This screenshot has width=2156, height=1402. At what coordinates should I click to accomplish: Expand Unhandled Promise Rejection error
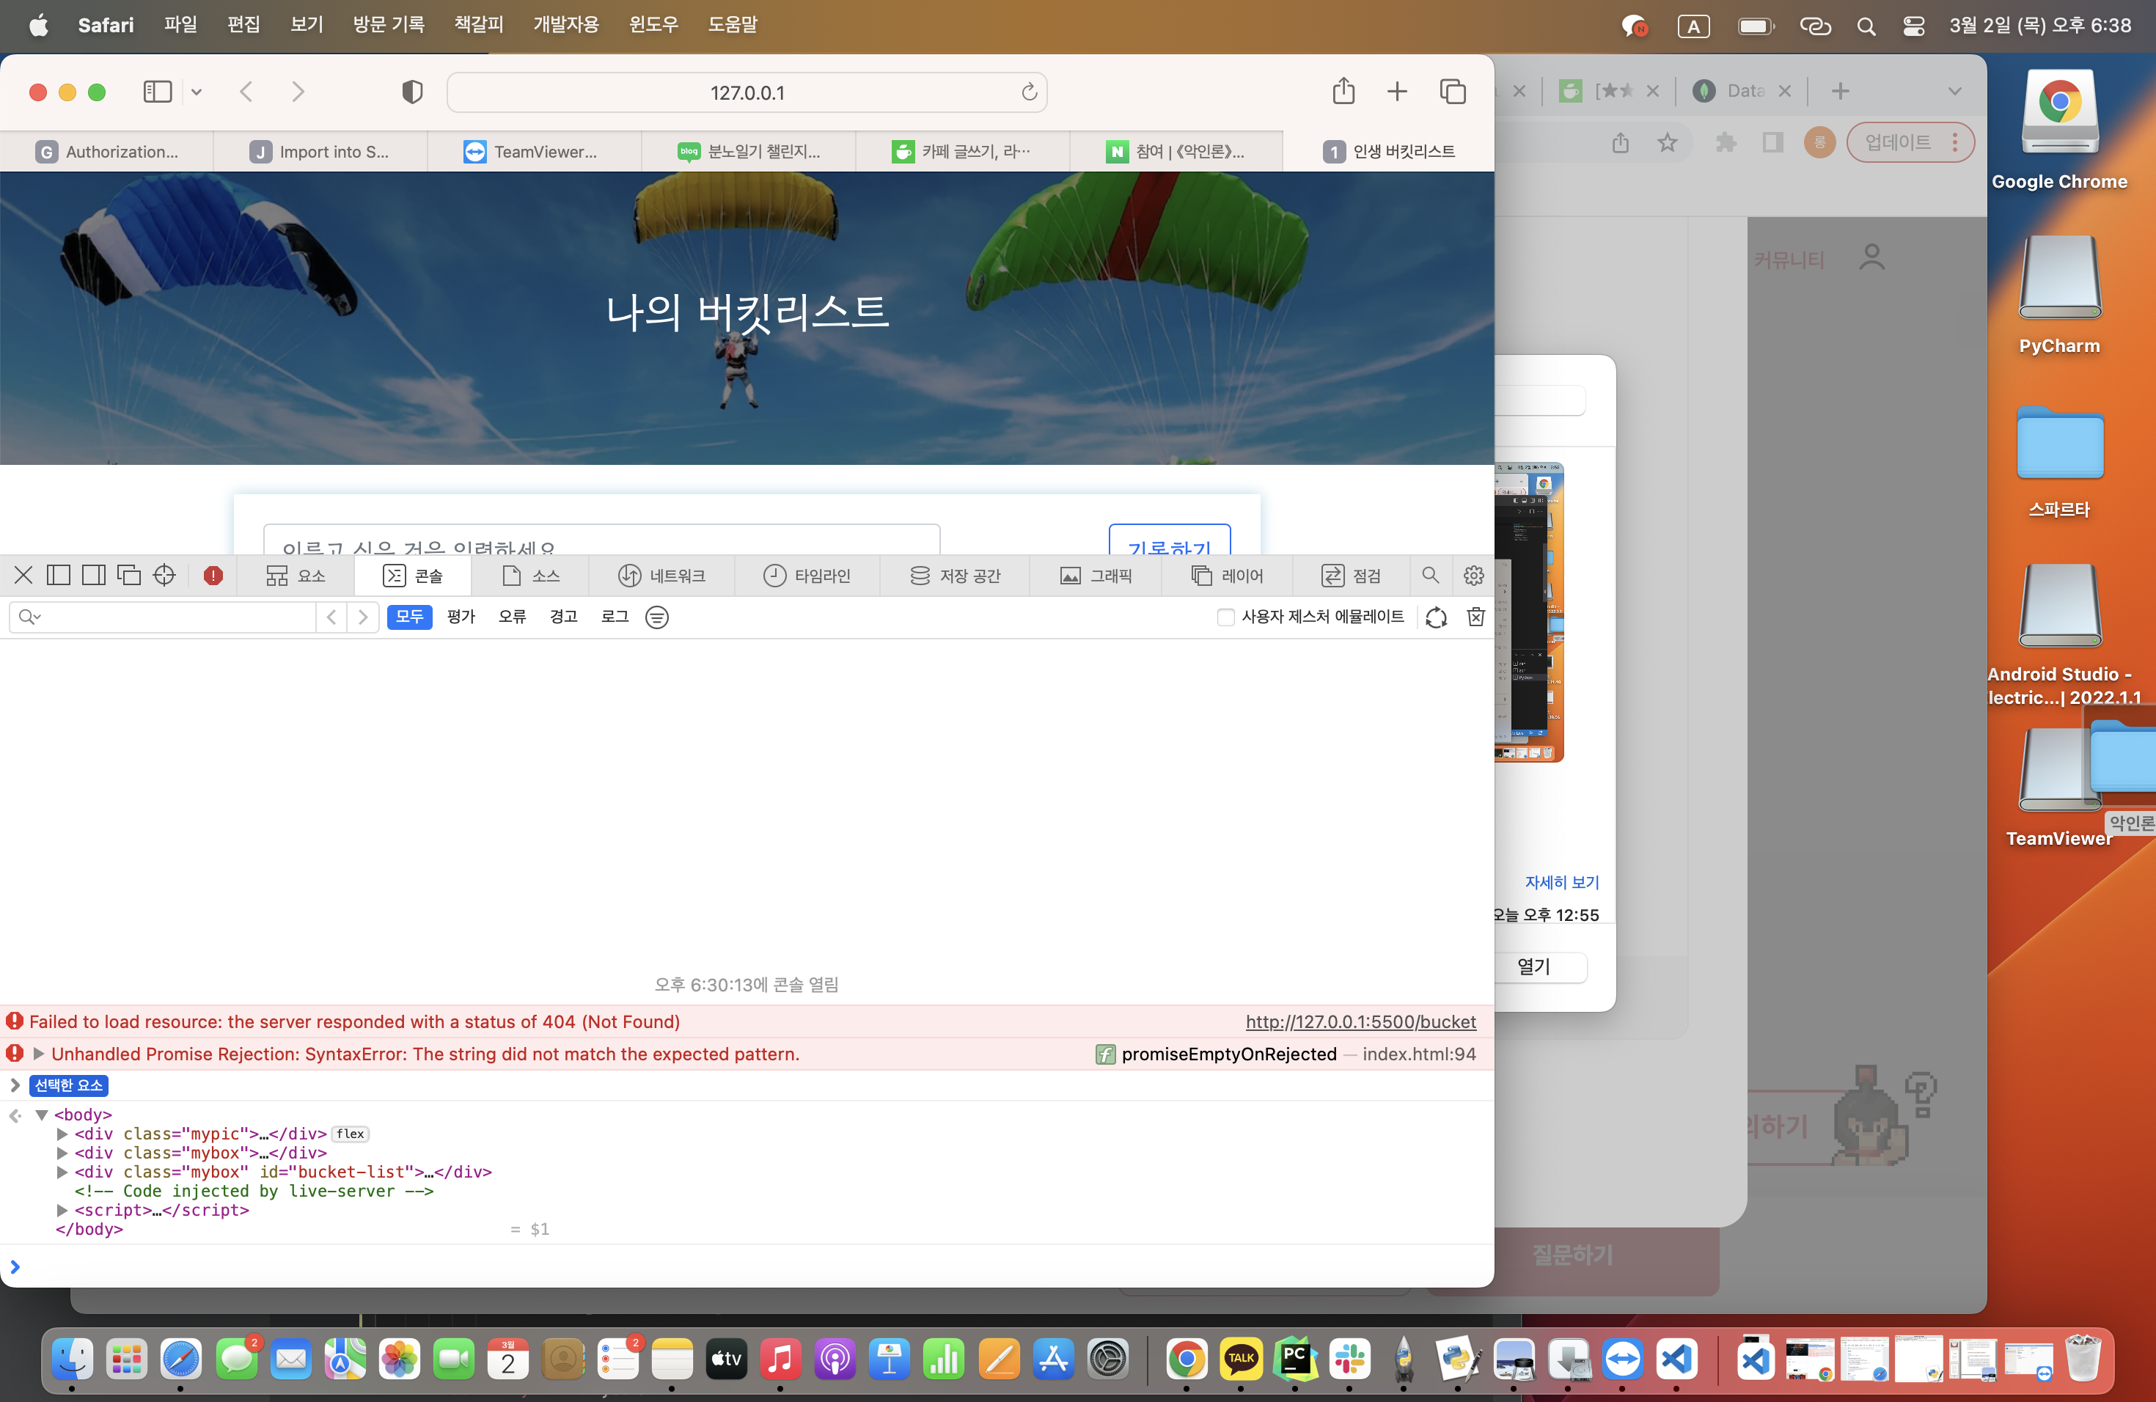click(38, 1054)
